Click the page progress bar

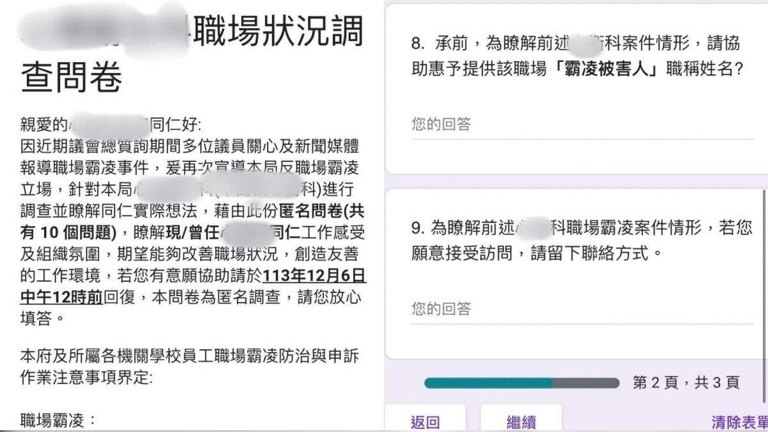tap(522, 383)
